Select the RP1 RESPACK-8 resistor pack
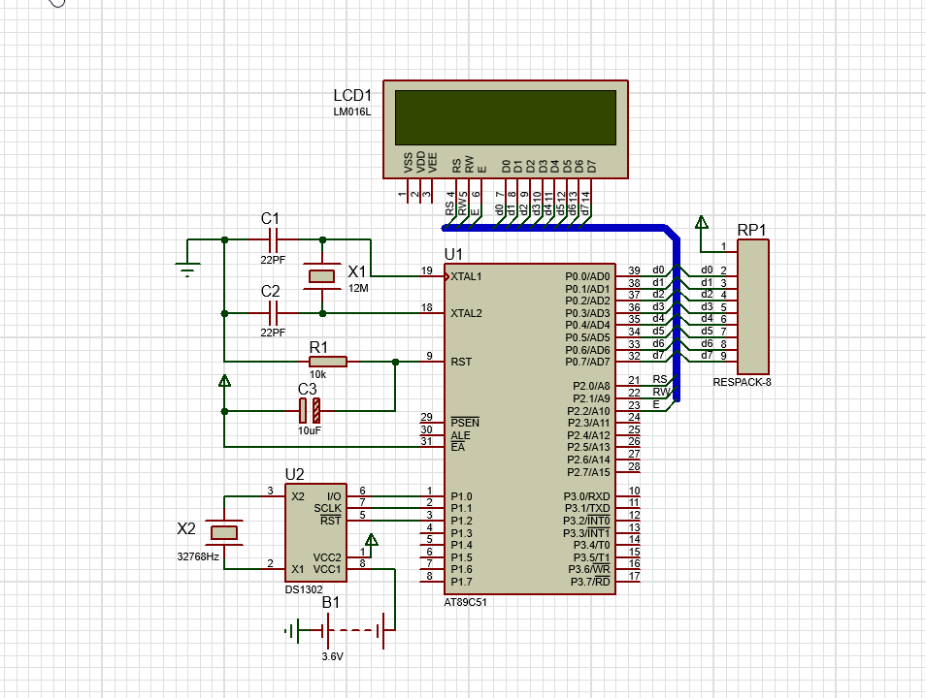 click(753, 306)
